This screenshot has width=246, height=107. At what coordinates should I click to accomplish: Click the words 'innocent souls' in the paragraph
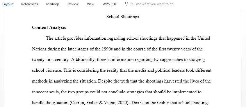46,92
